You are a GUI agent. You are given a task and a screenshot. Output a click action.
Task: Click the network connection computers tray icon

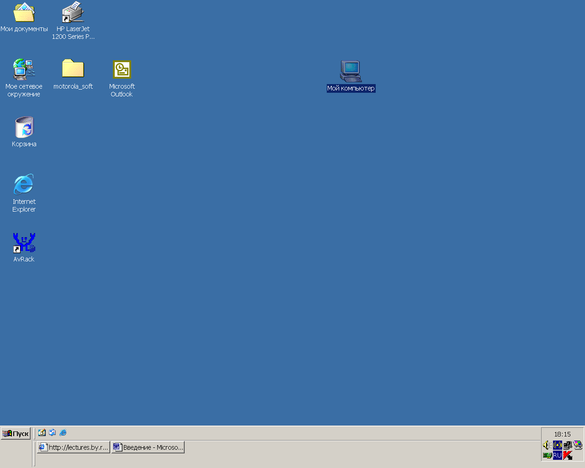[x=568, y=445]
